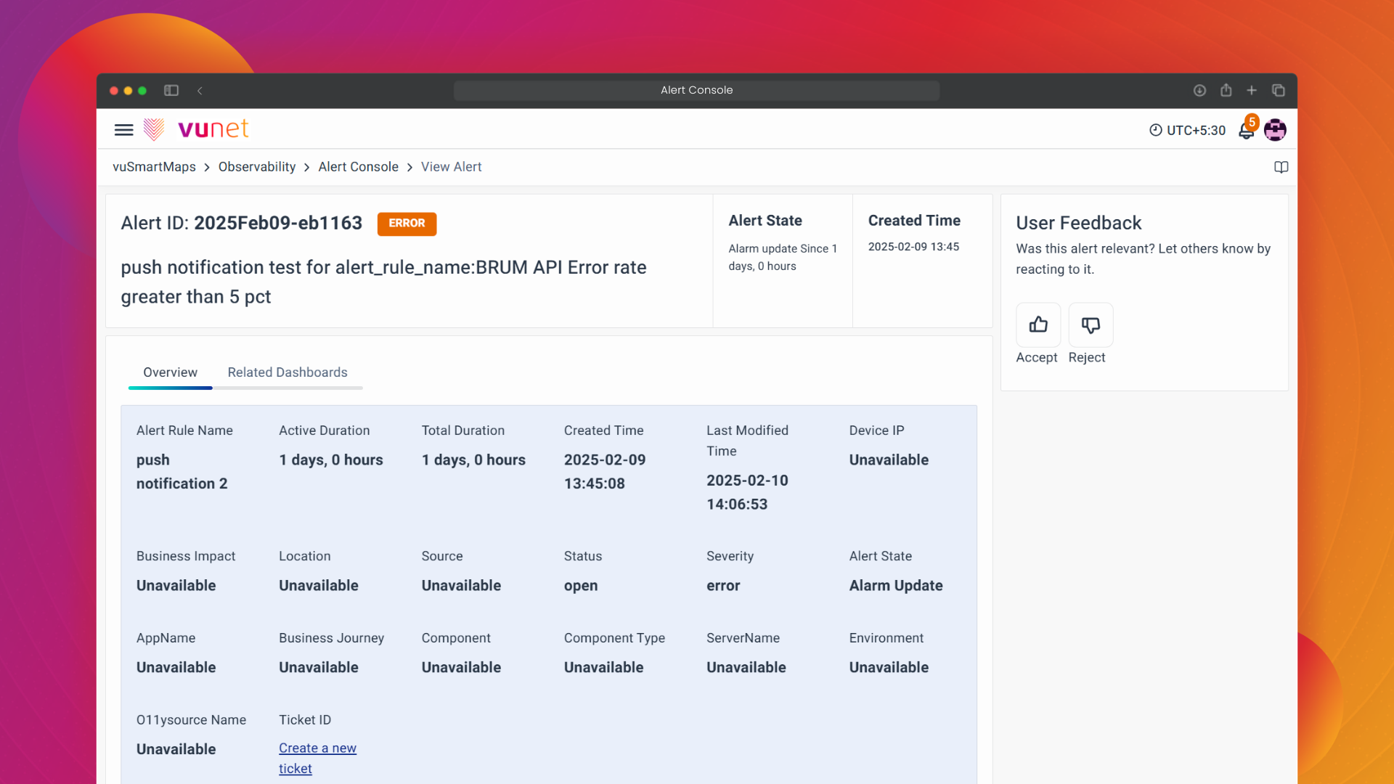Open the hamburger navigation menu
This screenshot has width=1394, height=784.
124,130
